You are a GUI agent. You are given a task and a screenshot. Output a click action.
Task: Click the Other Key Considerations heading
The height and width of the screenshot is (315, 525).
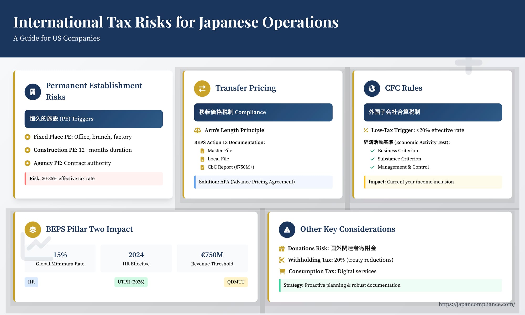348,229
